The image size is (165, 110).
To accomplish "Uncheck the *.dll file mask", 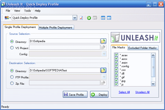I will click(116, 73).
